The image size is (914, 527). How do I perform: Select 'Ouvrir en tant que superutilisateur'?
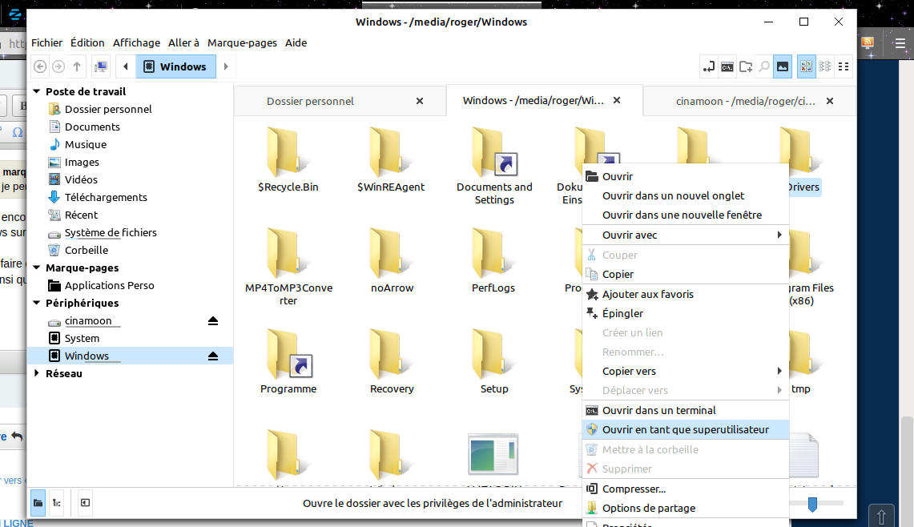point(684,430)
